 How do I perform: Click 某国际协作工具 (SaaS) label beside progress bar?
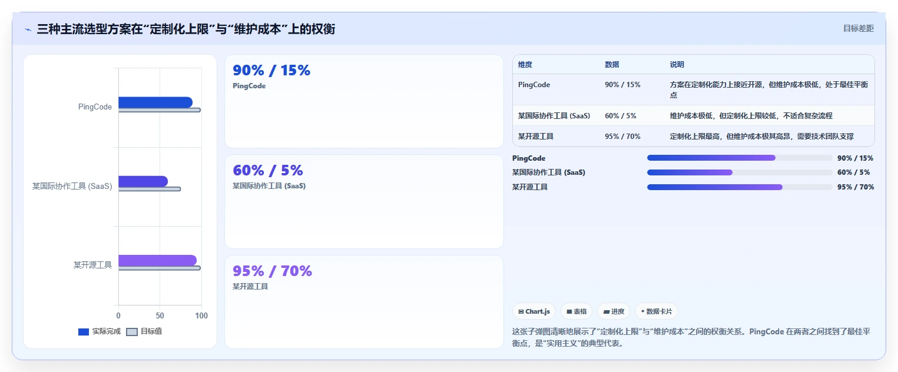549,172
